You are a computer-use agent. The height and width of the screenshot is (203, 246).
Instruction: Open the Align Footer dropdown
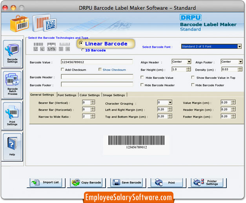pyautogui.click(x=231, y=62)
